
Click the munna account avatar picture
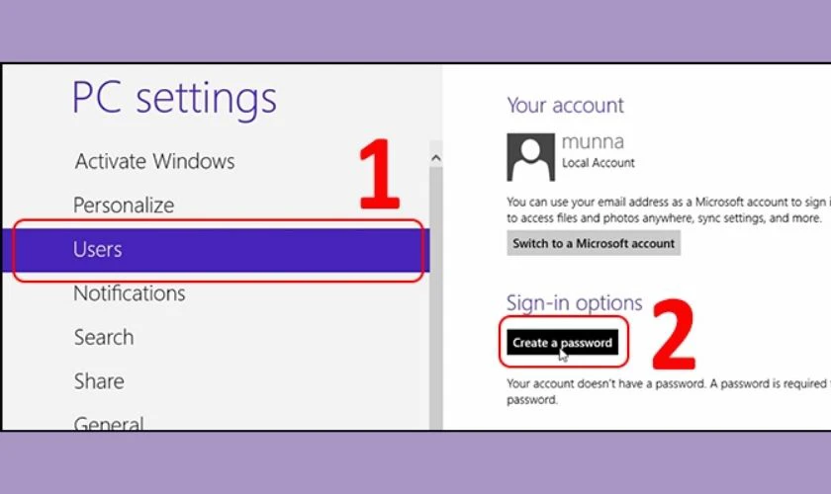coord(531,157)
